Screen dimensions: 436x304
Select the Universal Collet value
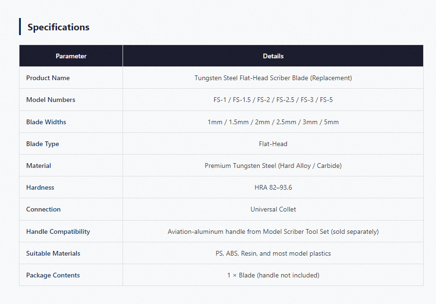(x=273, y=209)
